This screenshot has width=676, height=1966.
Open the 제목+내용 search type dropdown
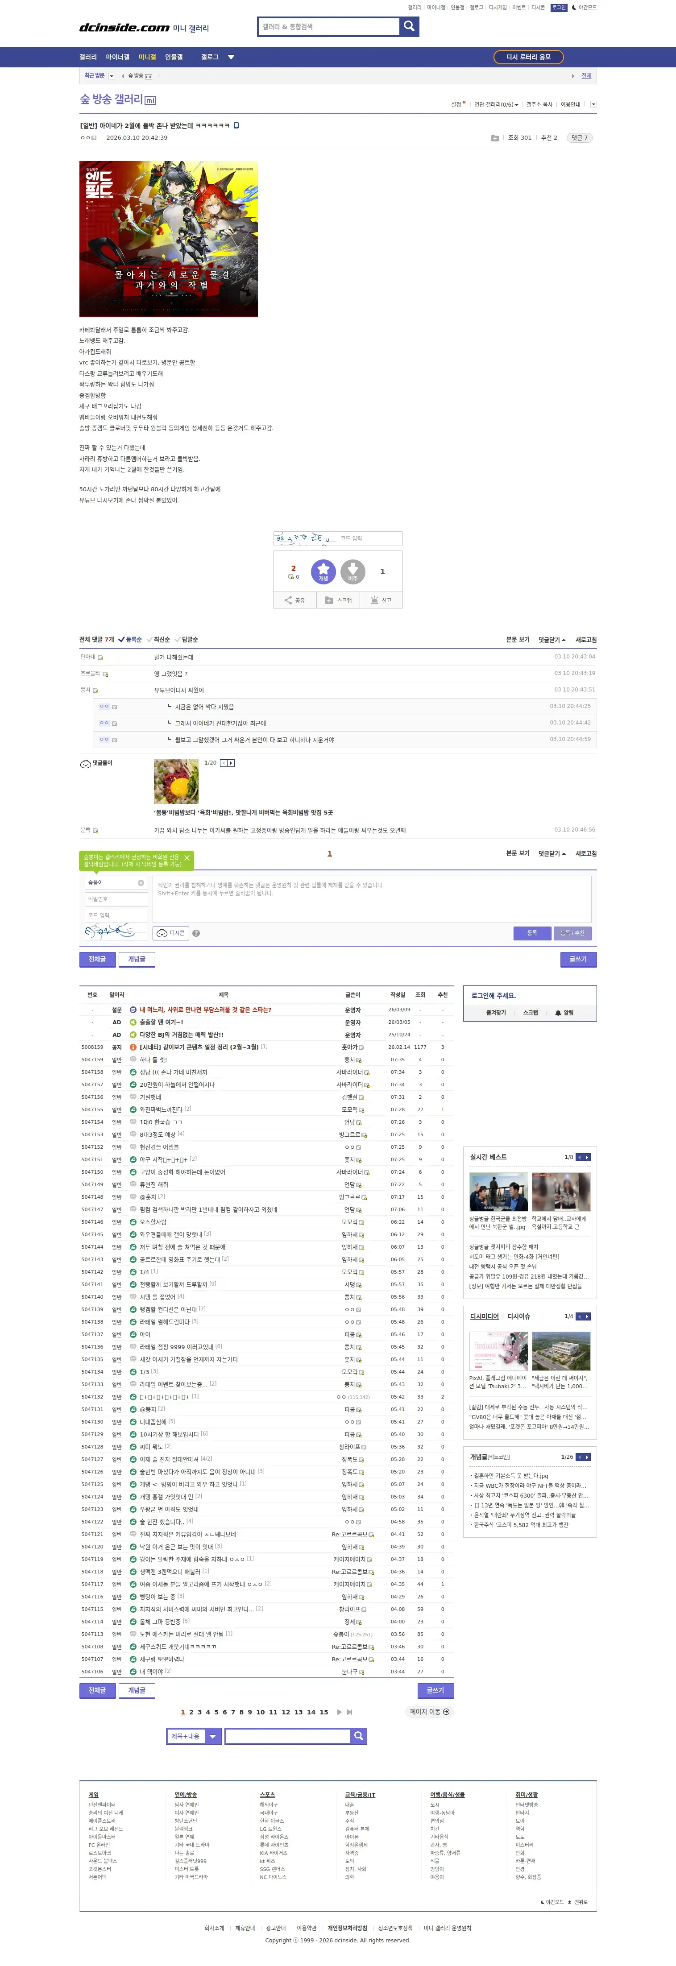tap(195, 1736)
